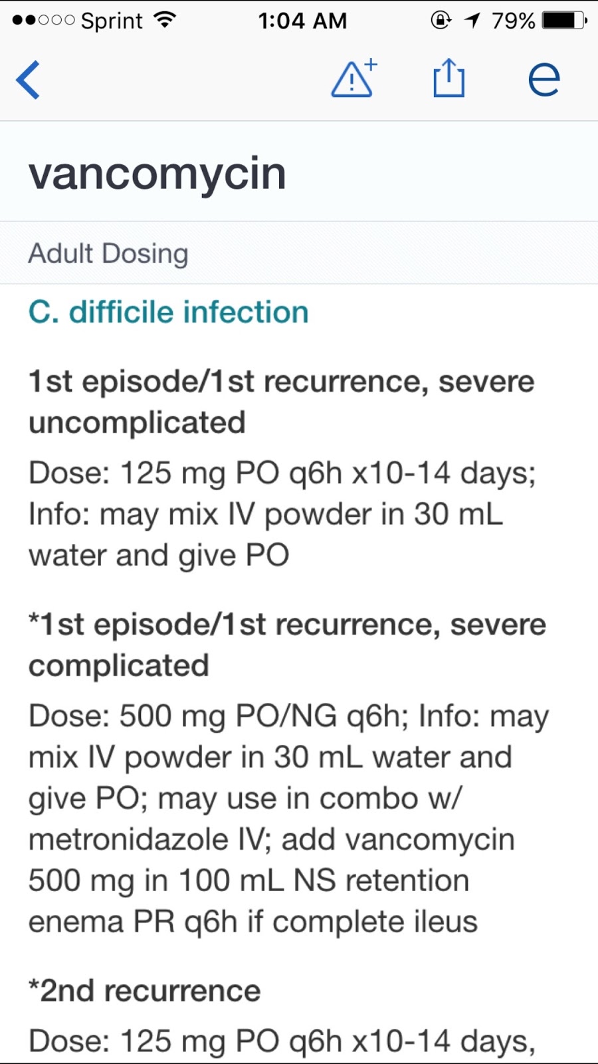
Task: Tap the location arrow status icon
Action: pos(472,21)
